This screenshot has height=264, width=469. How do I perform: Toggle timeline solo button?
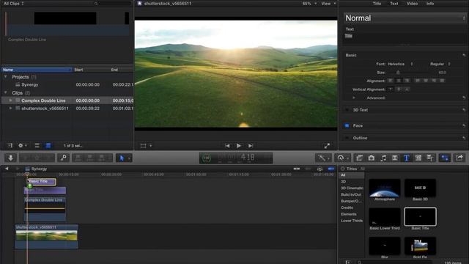coord(320,169)
